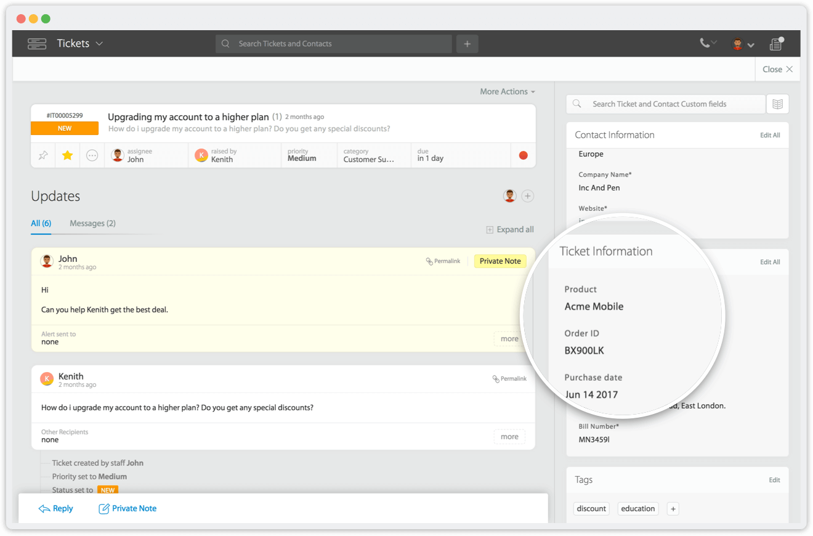Select the All (6) tab

[41, 223]
